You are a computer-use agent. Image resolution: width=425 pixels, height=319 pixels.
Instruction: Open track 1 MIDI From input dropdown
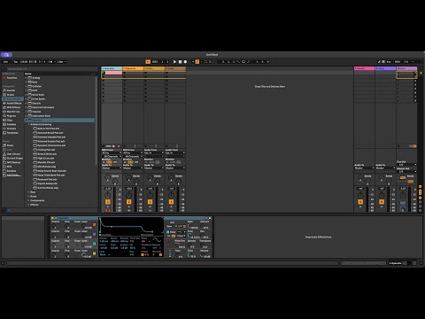(x=112, y=153)
